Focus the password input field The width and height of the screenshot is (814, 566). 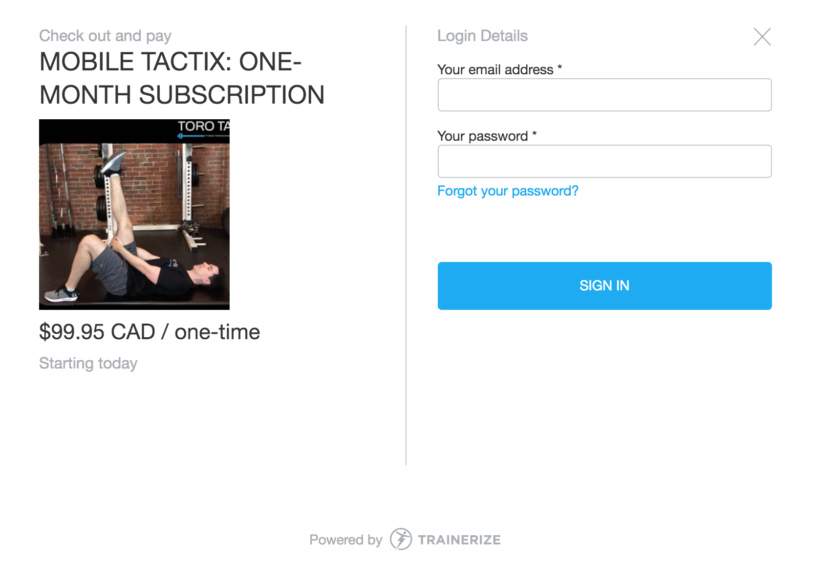tap(604, 161)
